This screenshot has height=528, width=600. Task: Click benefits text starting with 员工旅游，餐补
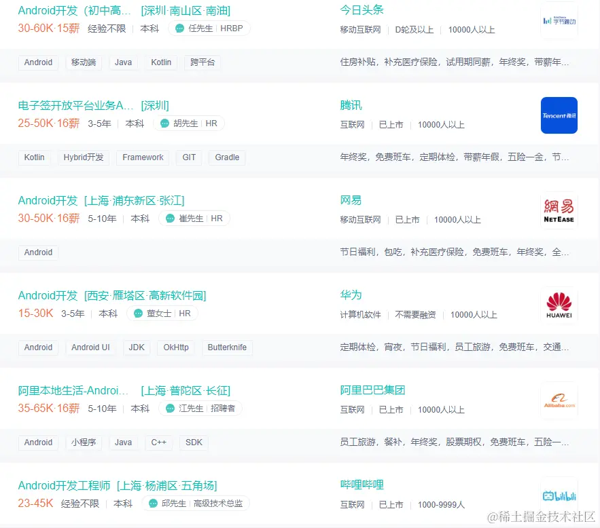pyautogui.click(x=454, y=442)
